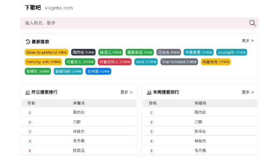Select the yellow "time to pretend" tag
The image size is (279, 157).
pyautogui.click(x=46, y=52)
